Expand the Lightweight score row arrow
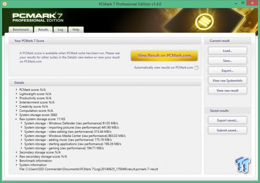The width and height of the screenshot is (260, 183). (x=16, y=94)
